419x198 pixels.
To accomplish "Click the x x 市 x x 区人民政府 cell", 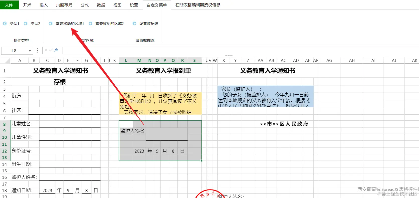I will click(284, 124).
